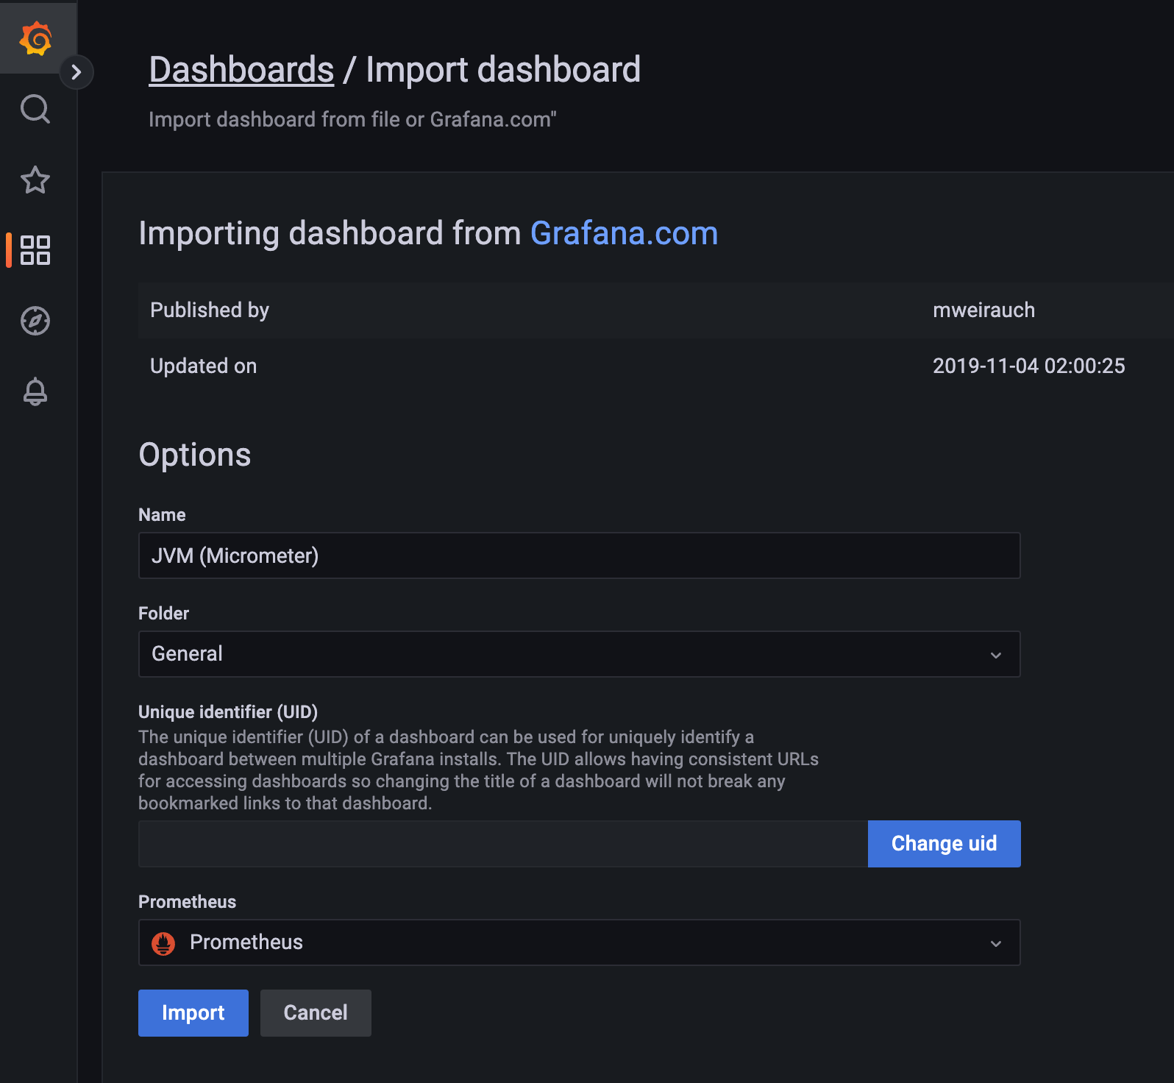This screenshot has height=1083, width=1174.
Task: Click the Unique identifier (UID) label
Action: tap(228, 712)
